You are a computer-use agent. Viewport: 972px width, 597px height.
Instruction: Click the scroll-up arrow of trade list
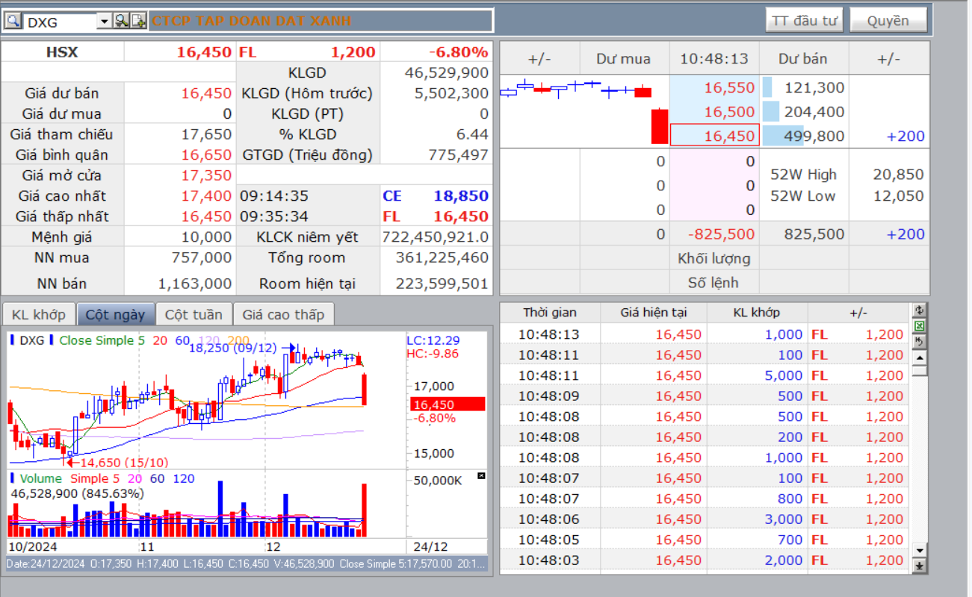pyautogui.click(x=920, y=357)
